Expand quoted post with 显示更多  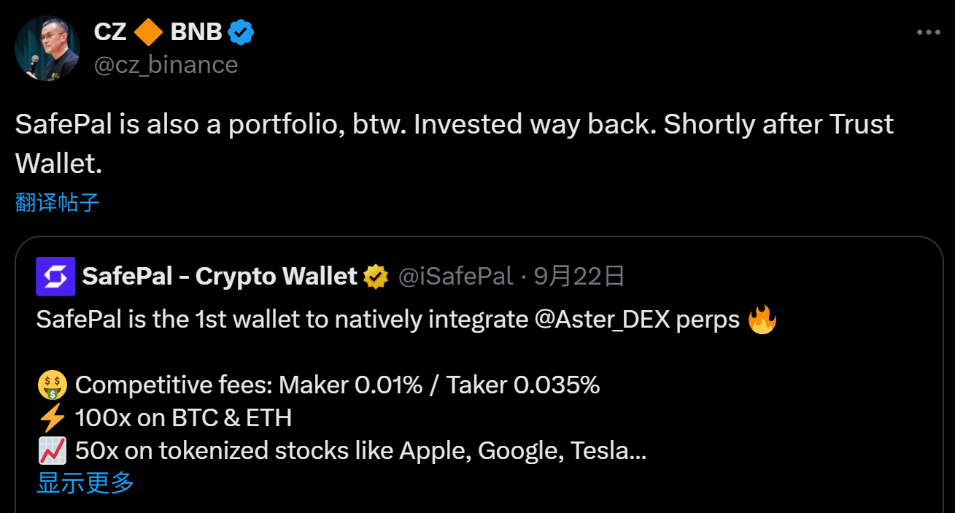pos(85,482)
